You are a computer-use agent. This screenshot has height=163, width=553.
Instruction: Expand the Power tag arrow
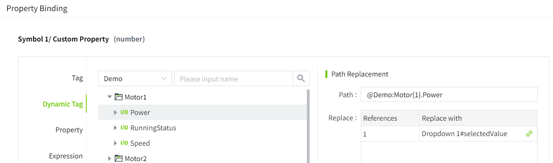pos(115,113)
